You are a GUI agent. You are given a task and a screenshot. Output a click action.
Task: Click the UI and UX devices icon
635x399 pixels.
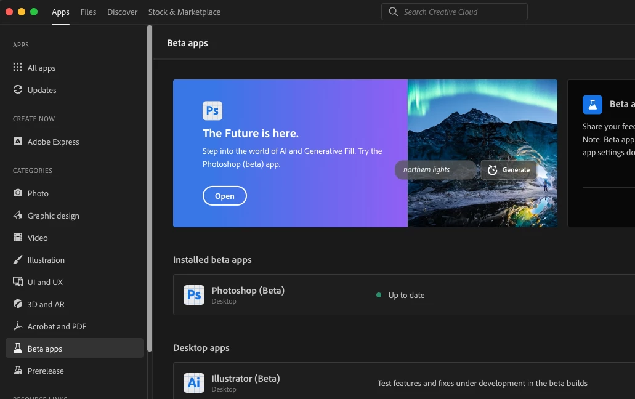pyautogui.click(x=17, y=281)
